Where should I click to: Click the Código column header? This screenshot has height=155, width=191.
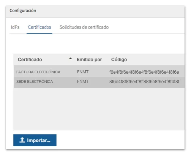(119, 60)
